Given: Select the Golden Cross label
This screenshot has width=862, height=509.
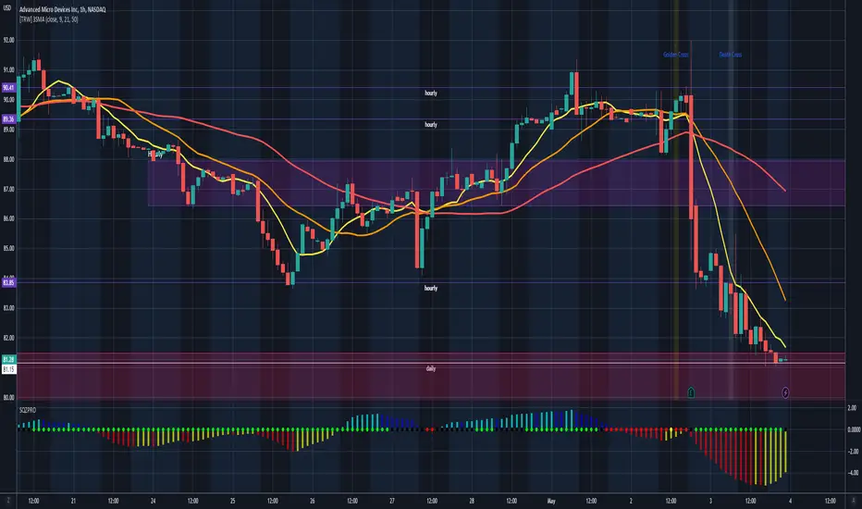Looking at the screenshot, I should click(676, 55).
